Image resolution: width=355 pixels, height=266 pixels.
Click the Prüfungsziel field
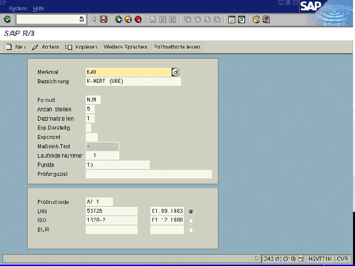point(149,174)
